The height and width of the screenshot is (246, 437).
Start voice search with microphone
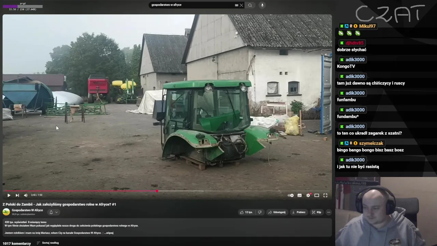(x=262, y=5)
